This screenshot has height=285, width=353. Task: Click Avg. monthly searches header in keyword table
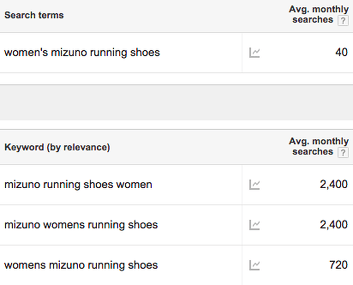tap(313, 146)
